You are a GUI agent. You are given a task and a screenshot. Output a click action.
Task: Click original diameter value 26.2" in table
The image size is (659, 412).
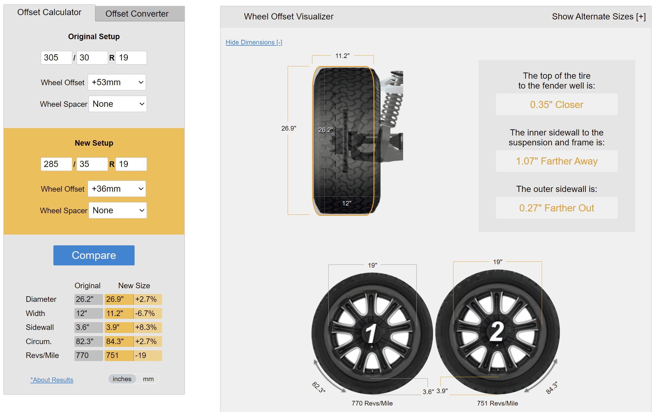(89, 299)
